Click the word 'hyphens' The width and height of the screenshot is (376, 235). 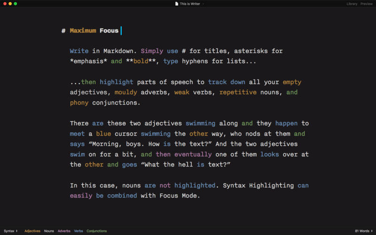point(195,62)
